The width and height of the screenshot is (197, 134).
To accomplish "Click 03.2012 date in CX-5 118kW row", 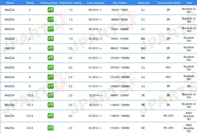I will coord(95,116).
